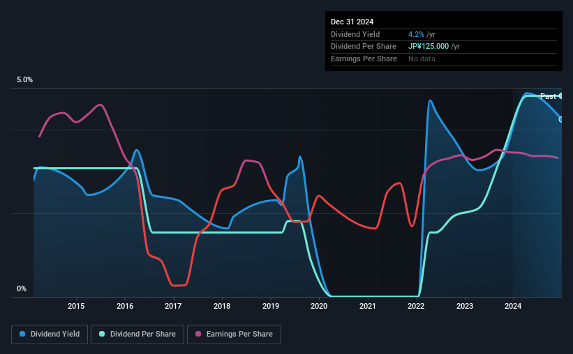
Task: Click the No data earnings value
Action: click(422, 59)
